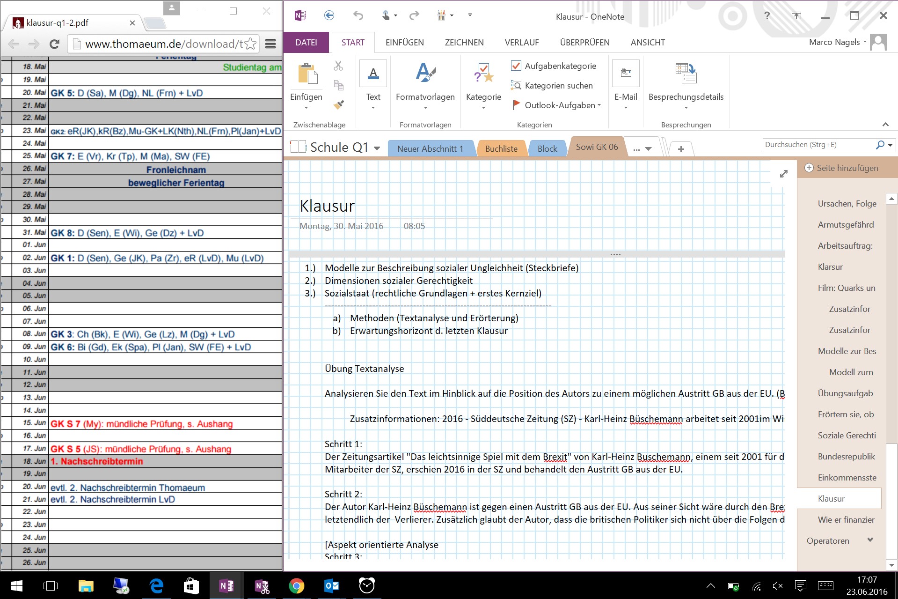This screenshot has height=599, width=898.
Task: Click the volume muted tray icon
Action: (778, 585)
